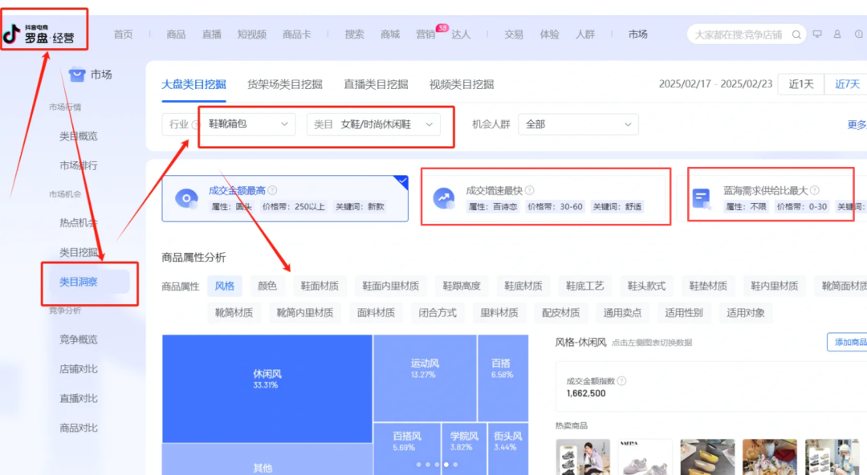Click the 近1天 date range button
Image resolution: width=867 pixels, height=475 pixels.
click(x=800, y=84)
